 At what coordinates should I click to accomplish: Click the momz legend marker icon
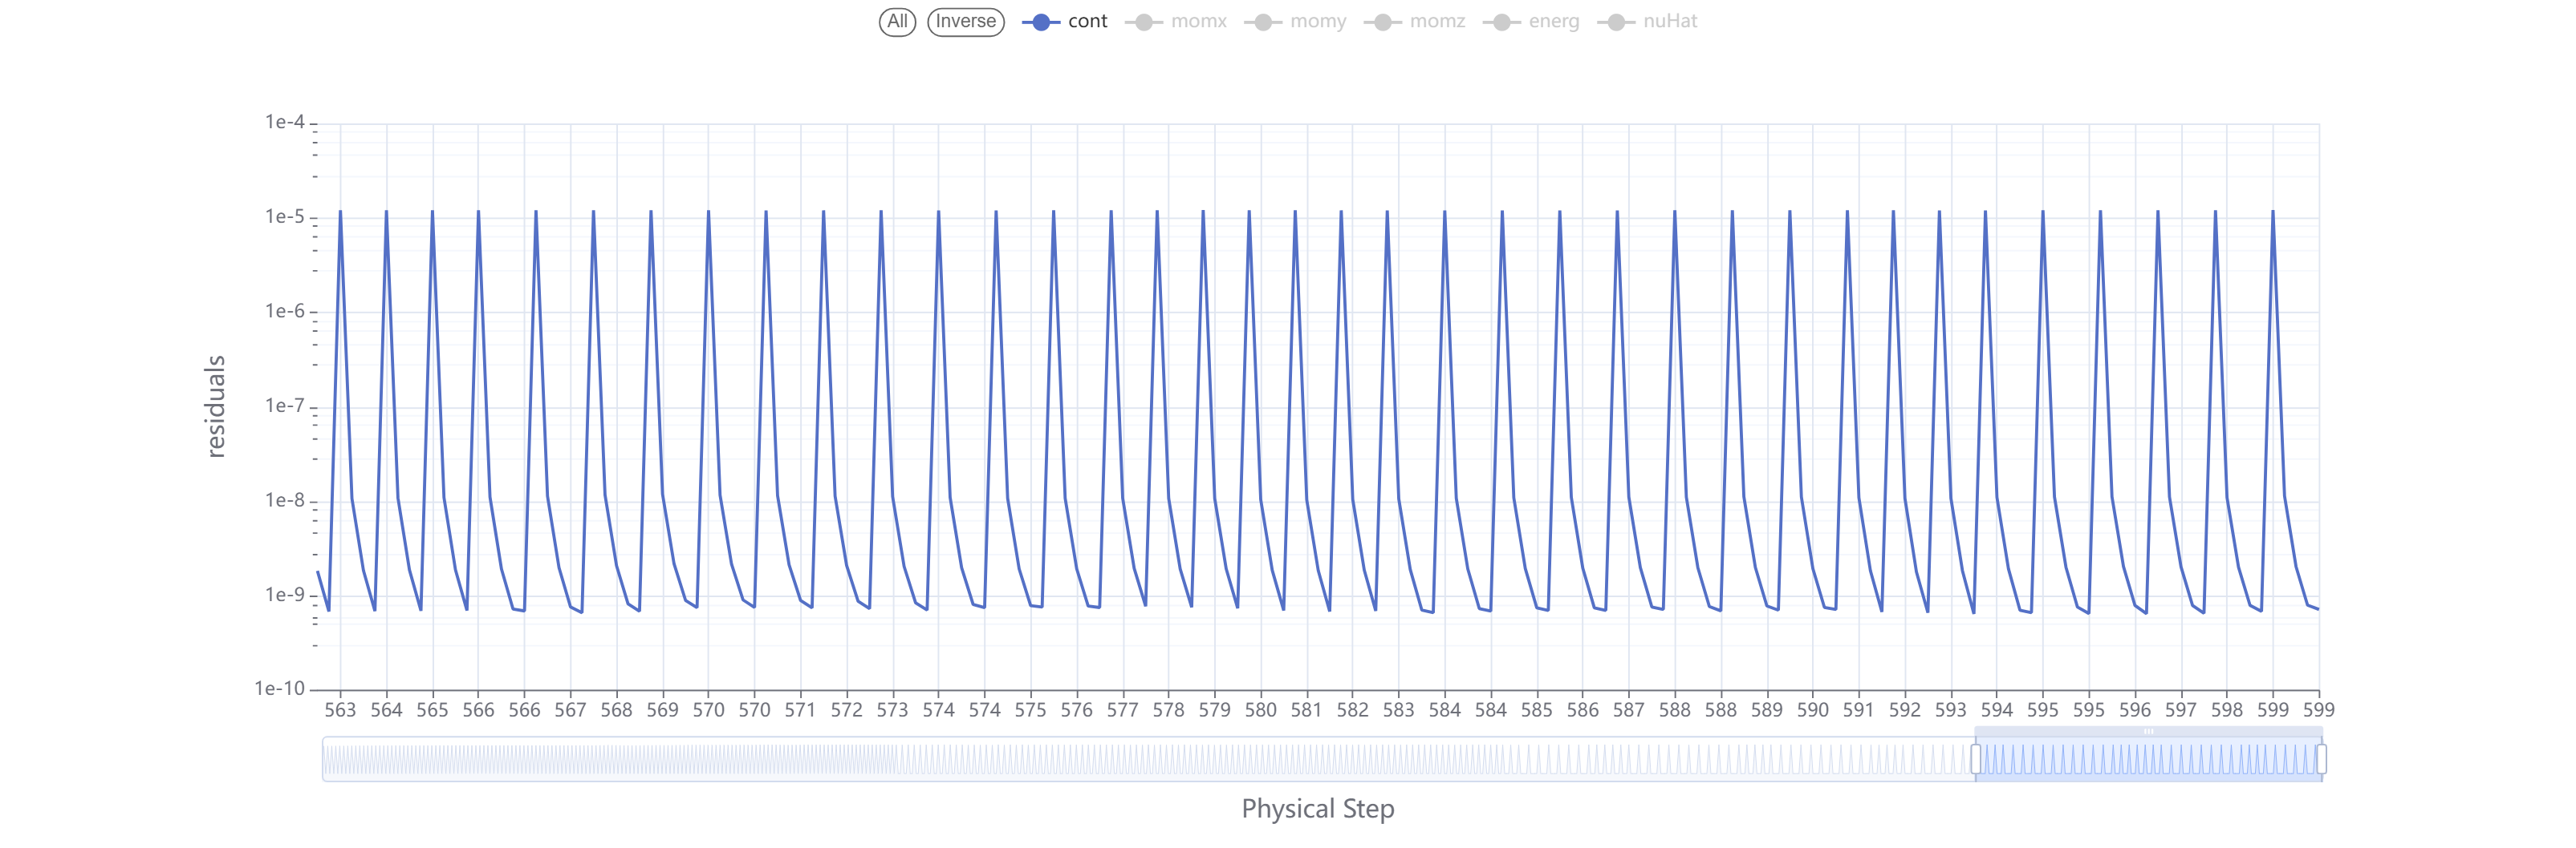tap(1382, 22)
